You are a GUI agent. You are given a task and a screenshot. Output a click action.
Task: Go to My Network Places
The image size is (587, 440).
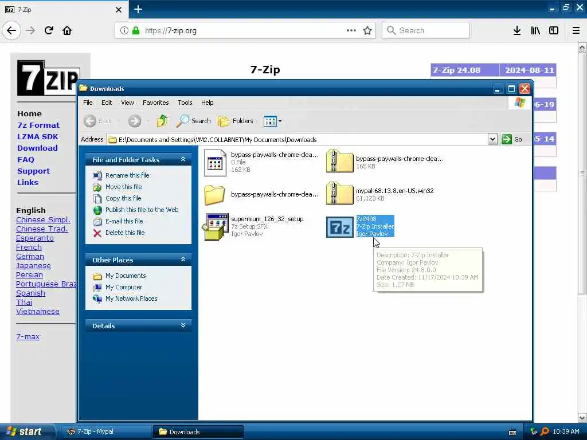[x=131, y=298]
